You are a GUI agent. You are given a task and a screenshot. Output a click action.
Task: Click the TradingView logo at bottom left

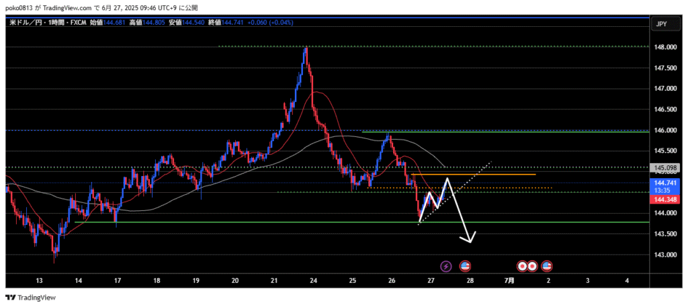click(x=30, y=298)
